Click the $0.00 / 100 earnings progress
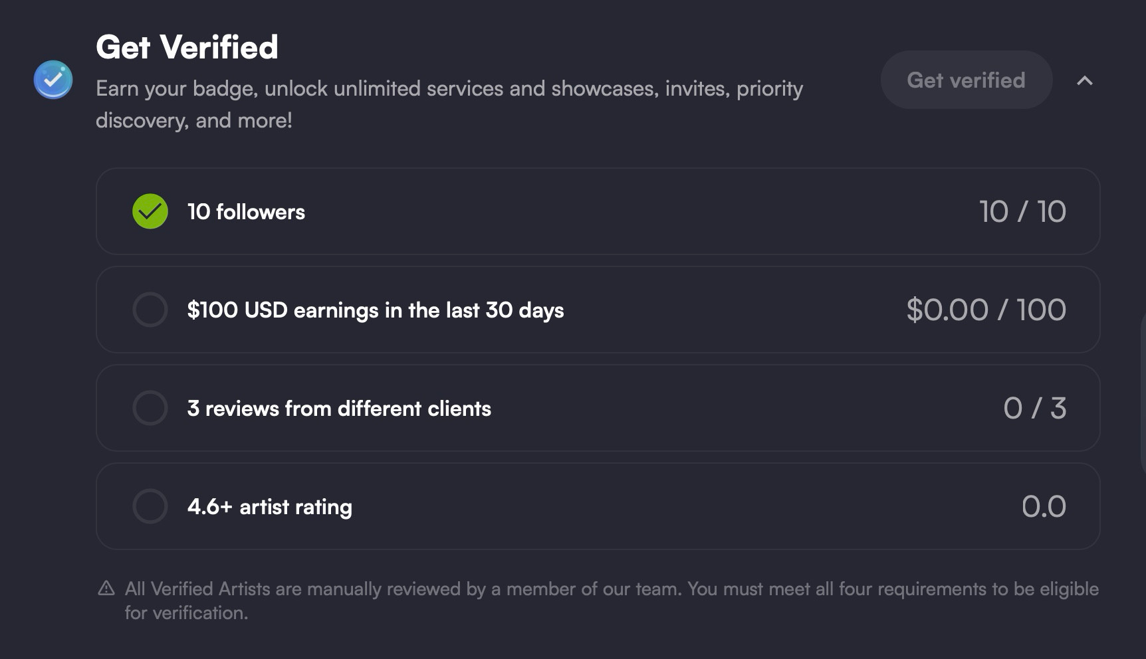1146x659 pixels. (x=986, y=310)
